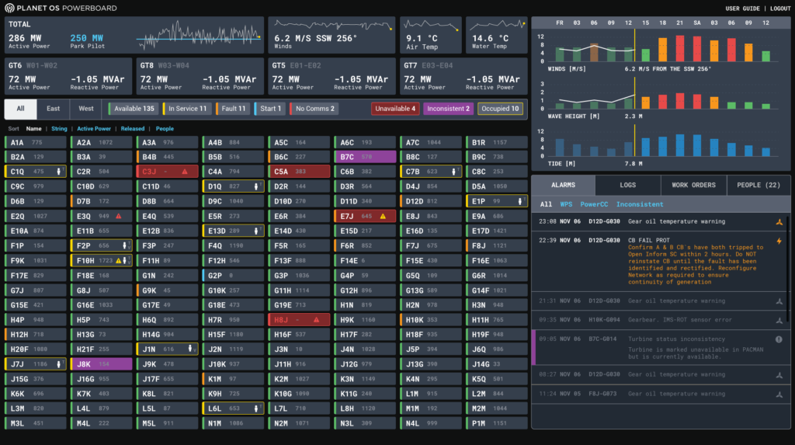Toggle the Fault 11 filter
Image resolution: width=795 pixels, height=445 pixels.
pyautogui.click(x=233, y=109)
